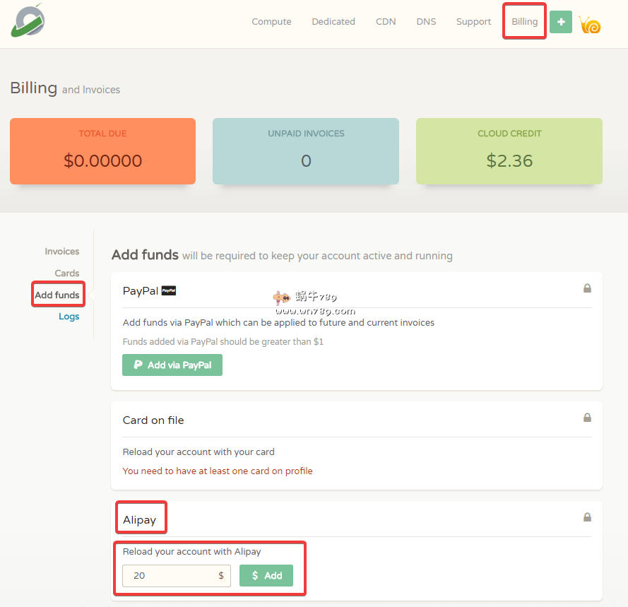Click the PayPal logo beside the PayPal heading
The width and height of the screenshot is (628, 607).
169,290
